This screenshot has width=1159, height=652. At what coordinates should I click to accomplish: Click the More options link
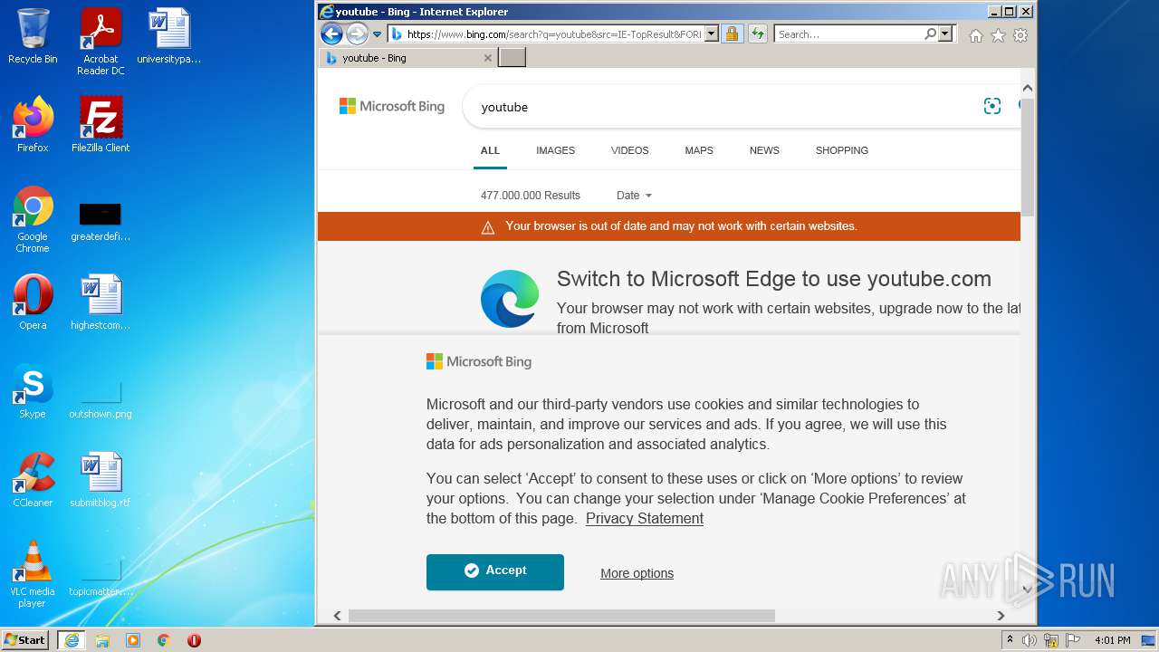pos(637,573)
